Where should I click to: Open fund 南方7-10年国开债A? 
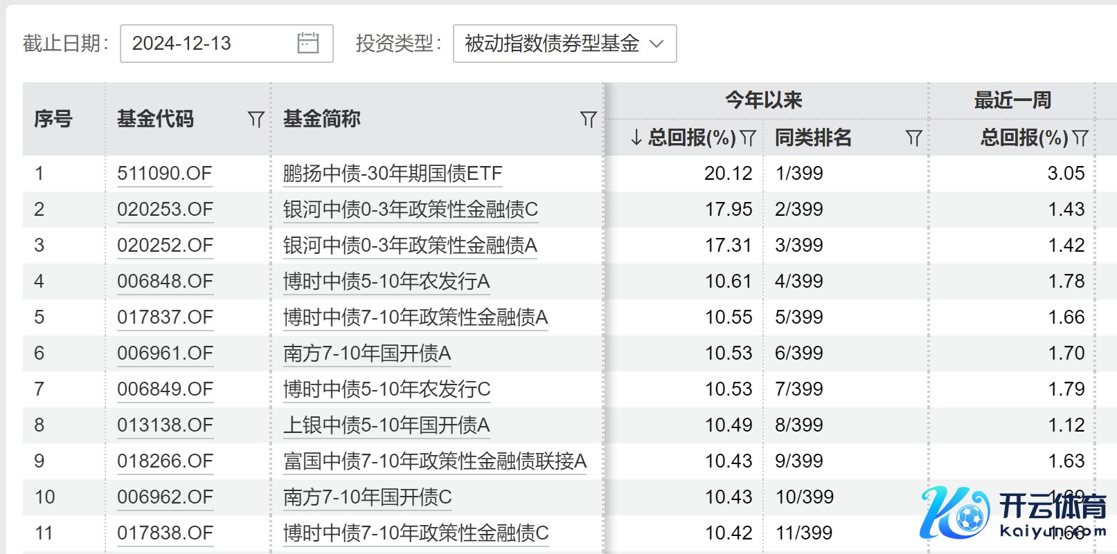tap(367, 353)
